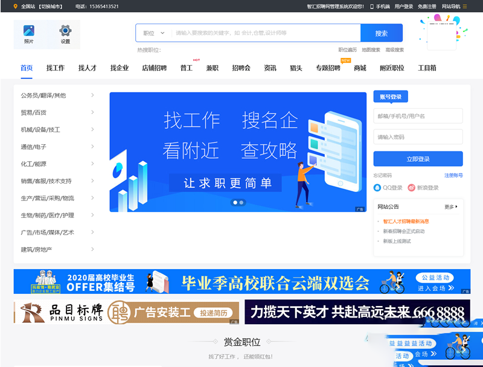Focus the 邮箱/手机号/用户名 input field
This screenshot has height=367, width=483.
[x=418, y=116]
